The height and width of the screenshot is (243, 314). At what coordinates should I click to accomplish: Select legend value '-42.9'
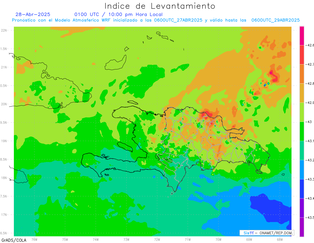click(310, 102)
